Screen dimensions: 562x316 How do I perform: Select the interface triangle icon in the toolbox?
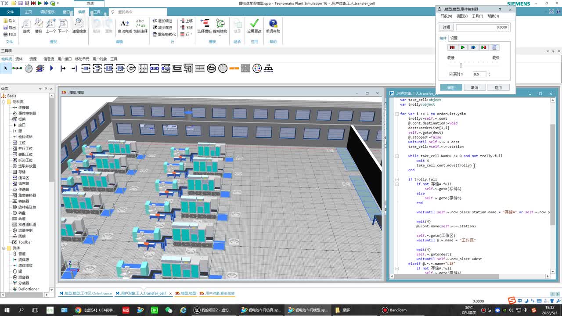(x=51, y=68)
